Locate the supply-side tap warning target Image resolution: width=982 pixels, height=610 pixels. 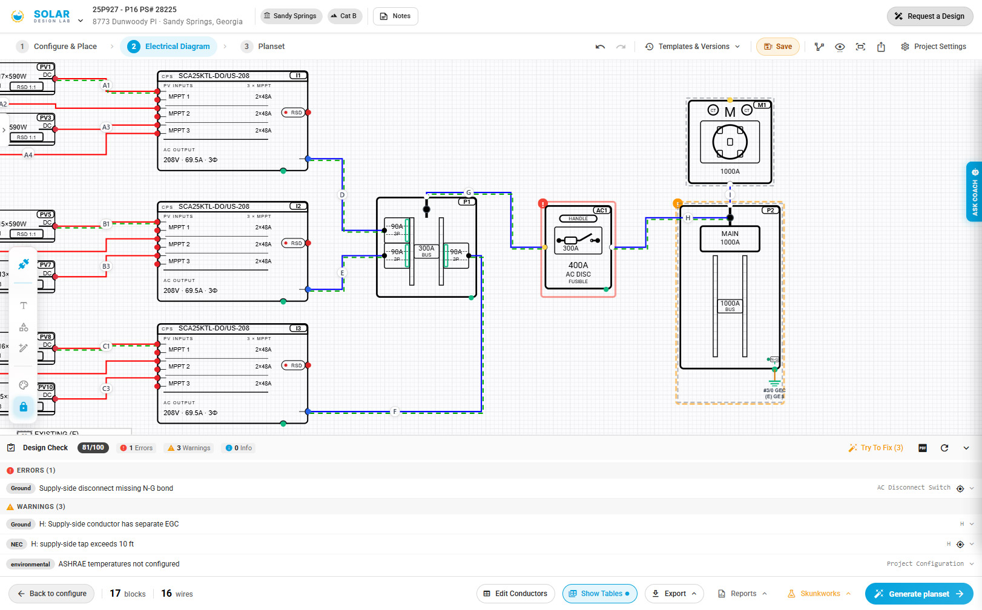960,544
